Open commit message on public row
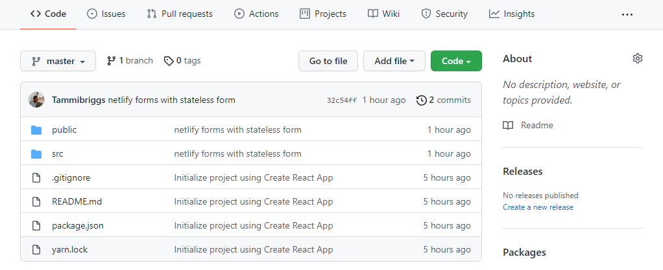 [x=237, y=130]
